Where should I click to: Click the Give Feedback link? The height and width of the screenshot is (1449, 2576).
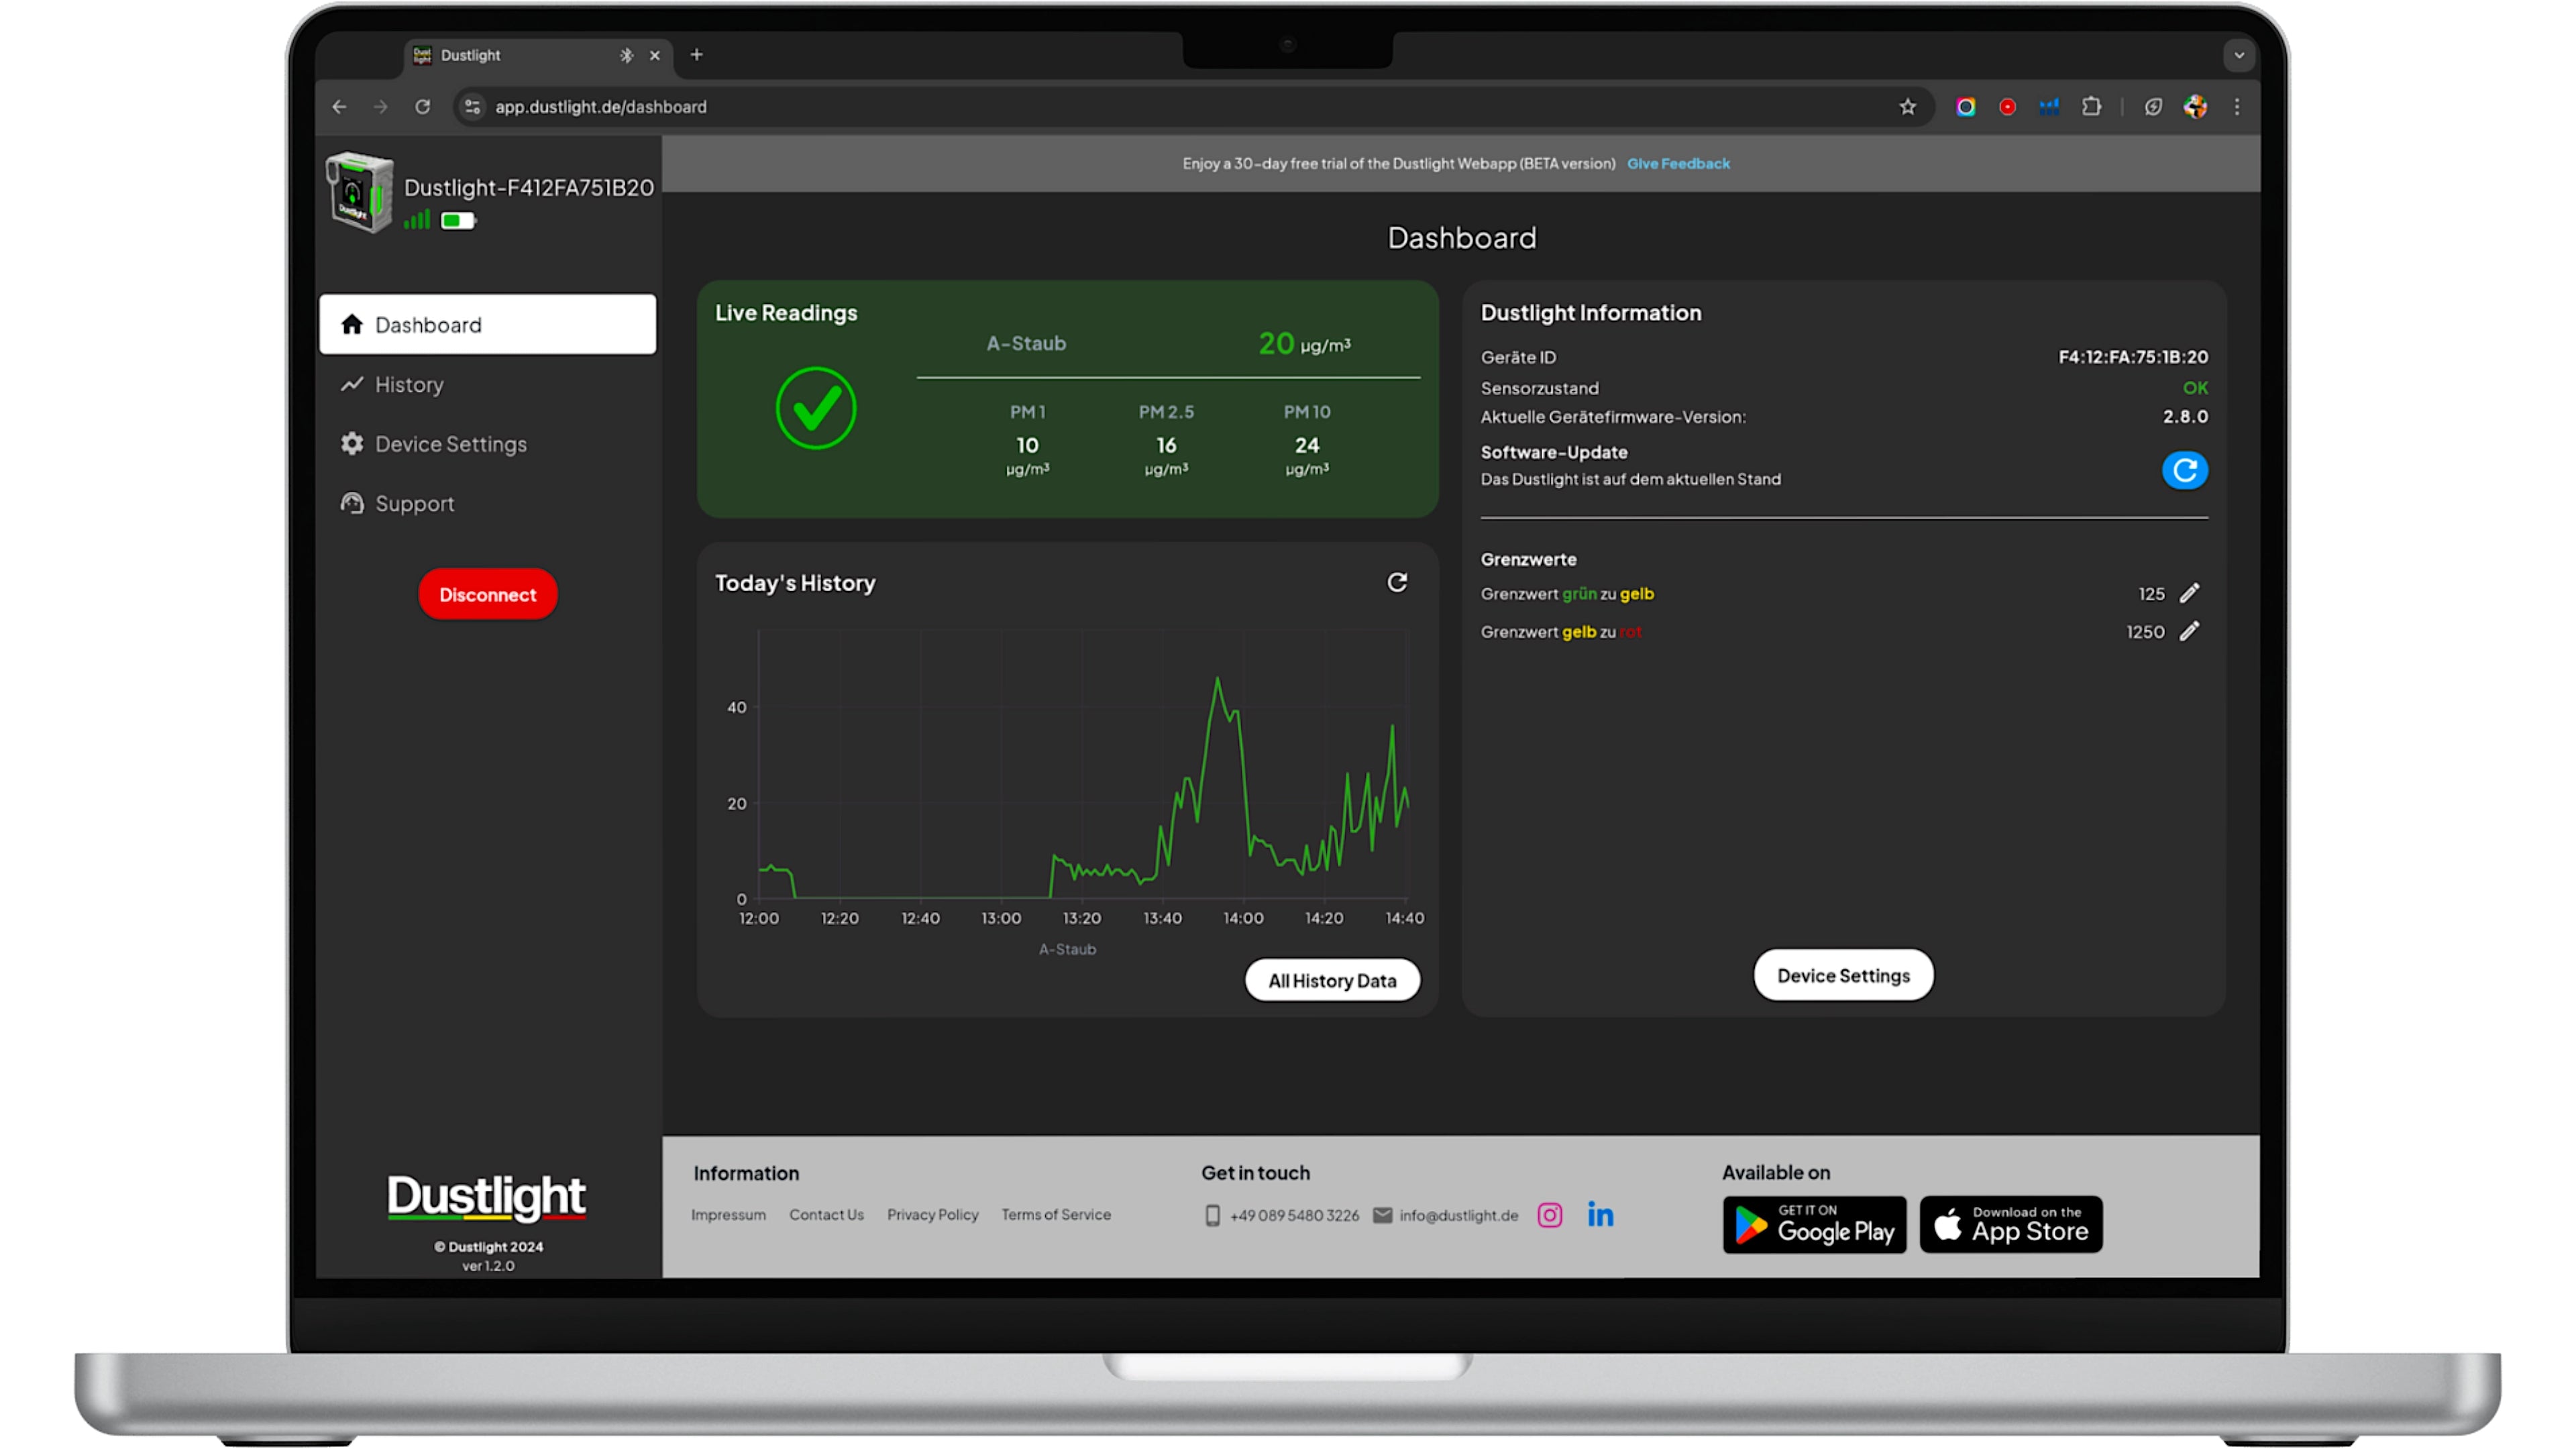click(x=1678, y=163)
